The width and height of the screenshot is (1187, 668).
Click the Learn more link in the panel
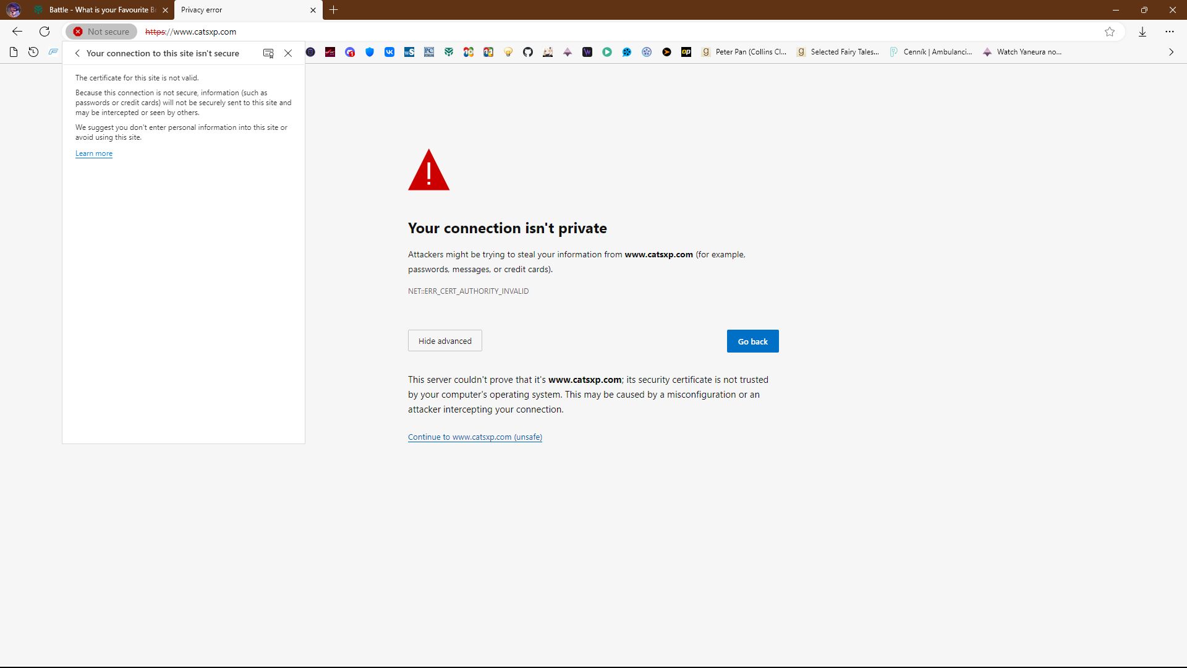click(x=94, y=153)
